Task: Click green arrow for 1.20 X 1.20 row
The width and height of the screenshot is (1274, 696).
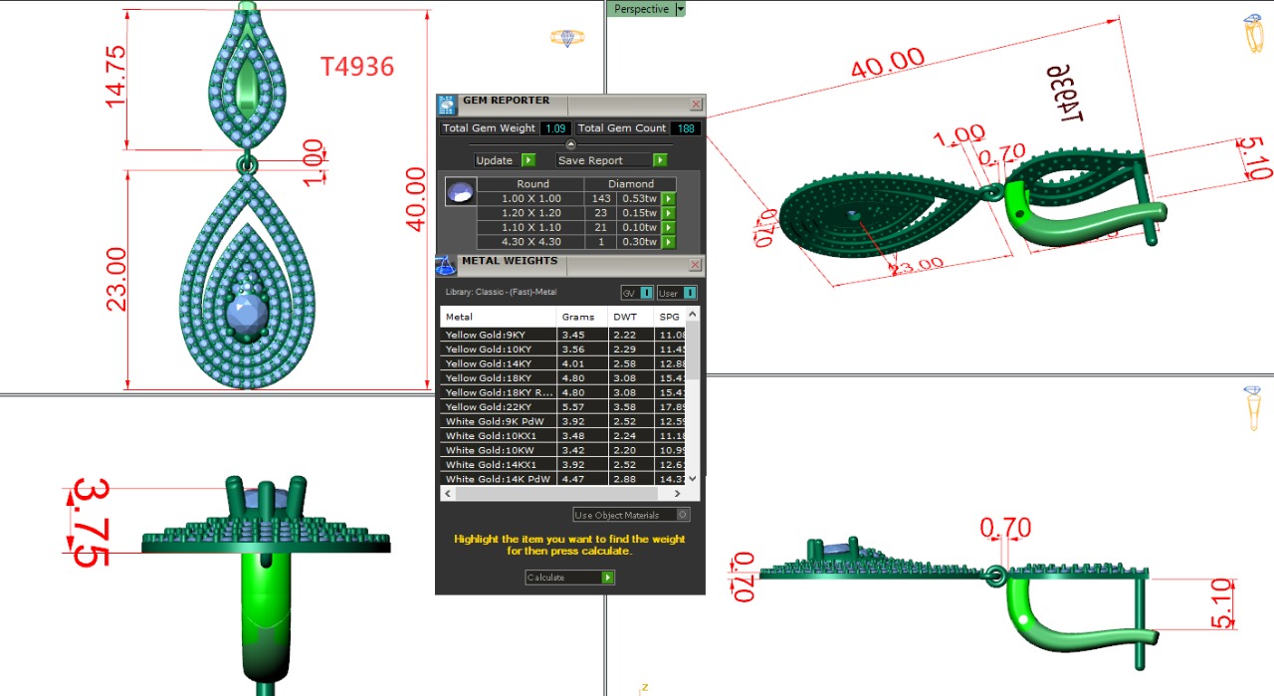Action: (669, 213)
